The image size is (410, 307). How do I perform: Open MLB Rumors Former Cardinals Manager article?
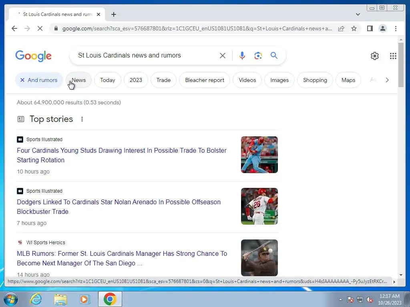point(122,258)
